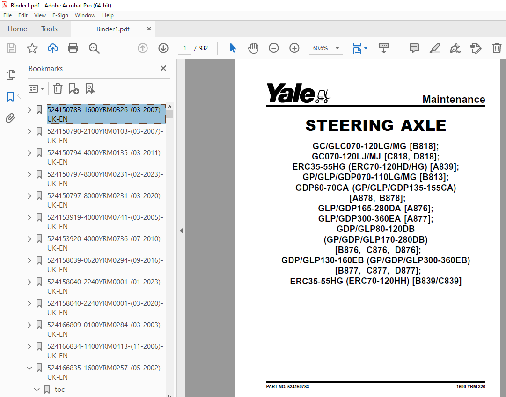The image size is (506, 397).
Task: Add new bookmark icon
Action: click(74, 88)
